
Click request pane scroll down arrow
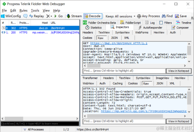click(x=189, y=61)
